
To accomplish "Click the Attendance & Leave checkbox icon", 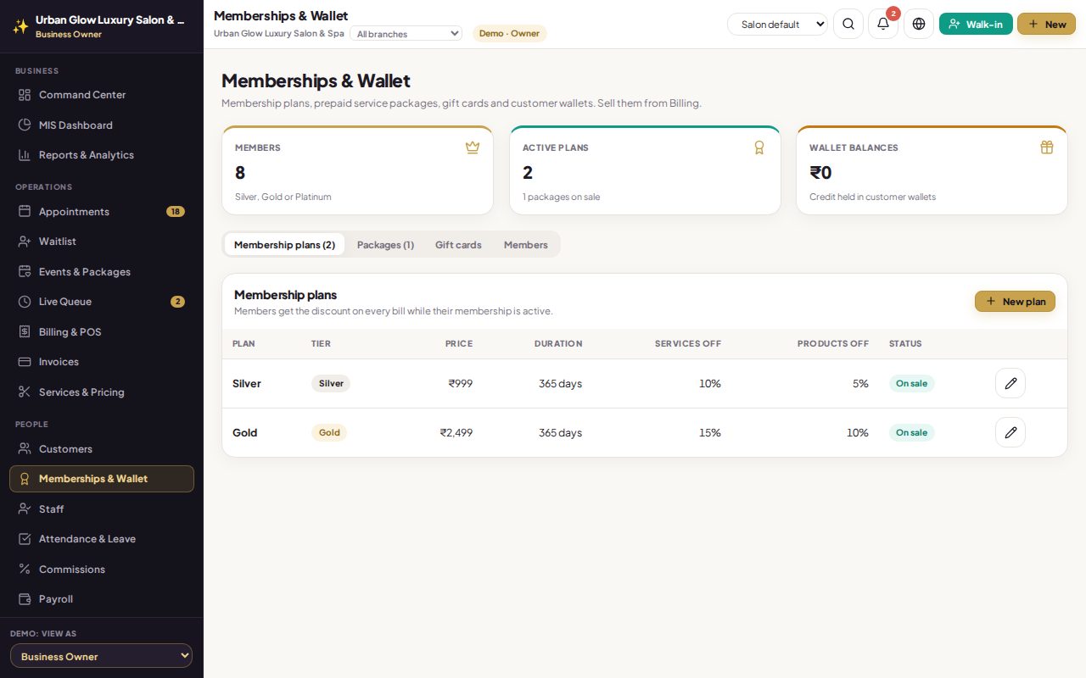I will (25, 539).
